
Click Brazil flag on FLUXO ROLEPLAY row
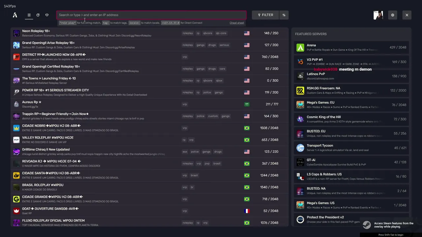[x=247, y=223]
